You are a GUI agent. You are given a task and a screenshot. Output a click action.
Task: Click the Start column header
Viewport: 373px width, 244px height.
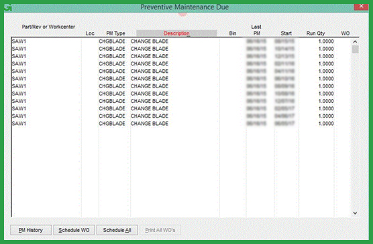click(x=286, y=33)
